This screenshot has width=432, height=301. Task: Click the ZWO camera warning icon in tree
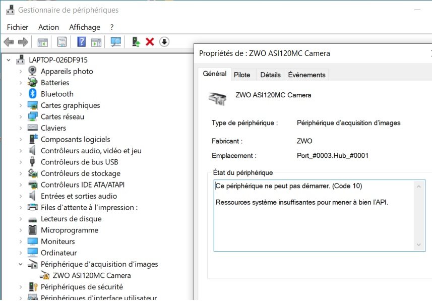[x=45, y=275]
